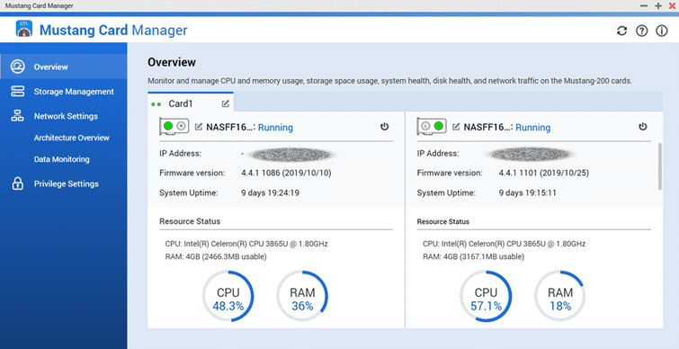Open Data Monitoring submenu item
This screenshot has width=679, height=349.
point(61,159)
